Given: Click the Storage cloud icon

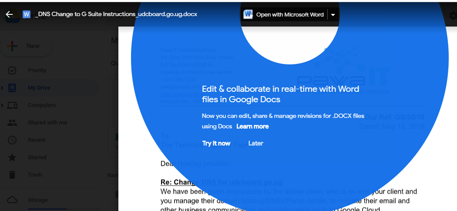Looking at the screenshot, I should coord(12,200).
